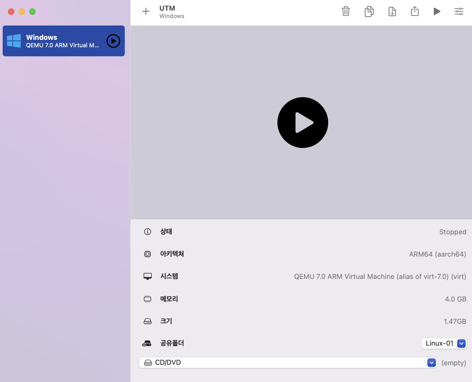Click the Windows logo icon in sidebar
The height and width of the screenshot is (382, 472).
pos(14,41)
